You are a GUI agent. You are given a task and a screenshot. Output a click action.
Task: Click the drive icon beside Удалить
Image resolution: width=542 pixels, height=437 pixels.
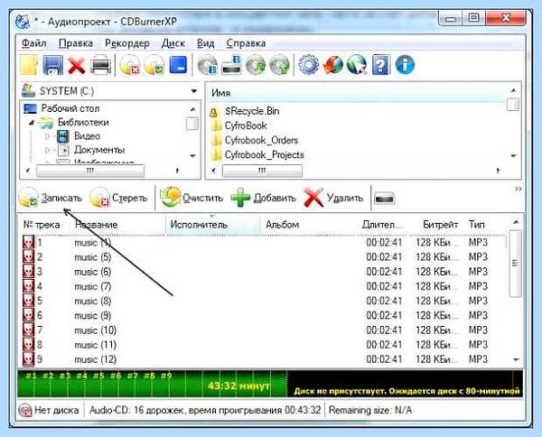(x=385, y=199)
